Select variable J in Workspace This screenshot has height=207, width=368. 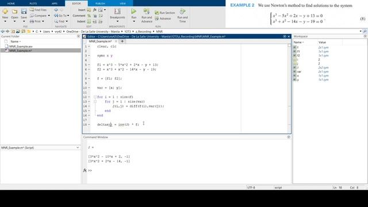click(298, 68)
